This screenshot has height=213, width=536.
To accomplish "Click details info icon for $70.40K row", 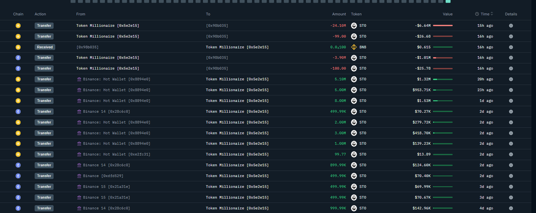I will (x=511, y=175).
